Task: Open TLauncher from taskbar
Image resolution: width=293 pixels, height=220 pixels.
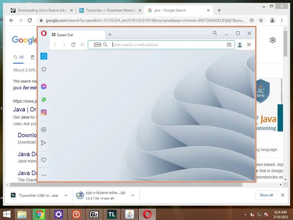Action: (112, 214)
